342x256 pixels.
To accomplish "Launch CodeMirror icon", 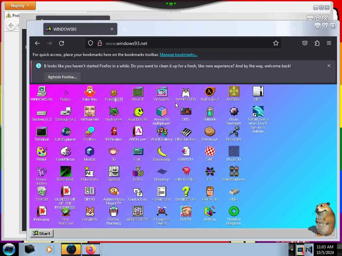I will tap(65, 154).
